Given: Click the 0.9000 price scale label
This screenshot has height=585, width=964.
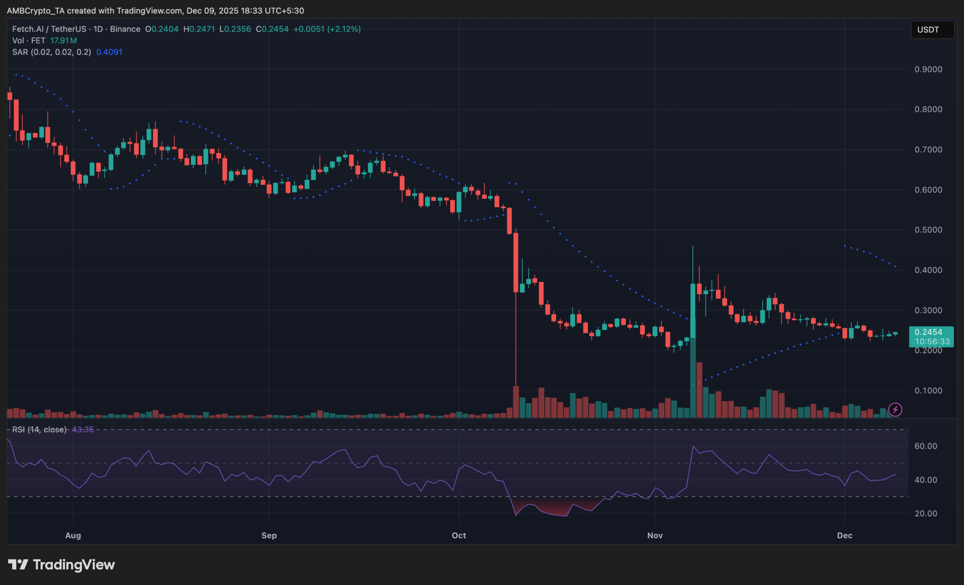Looking at the screenshot, I should pos(928,69).
